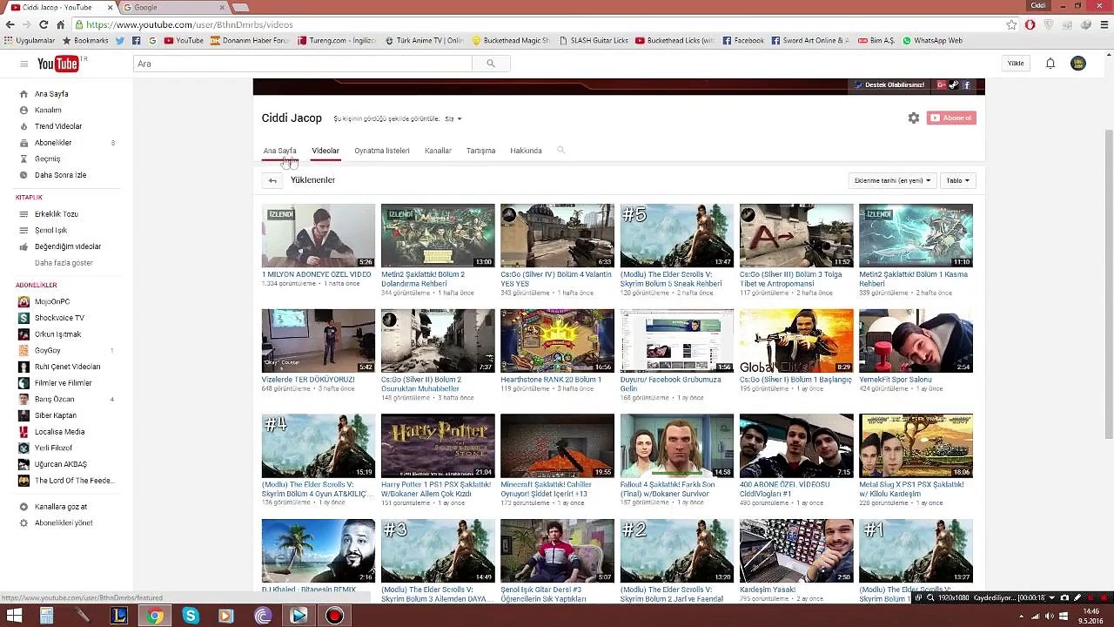Open WhatsApp Web bookmark
Viewport: 1114px width, 627px height.
pos(932,40)
